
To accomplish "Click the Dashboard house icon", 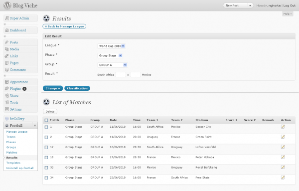I will pos(7,30).
